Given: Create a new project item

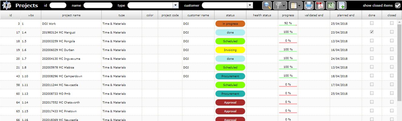Looking at the screenshot, I should click(342, 5).
